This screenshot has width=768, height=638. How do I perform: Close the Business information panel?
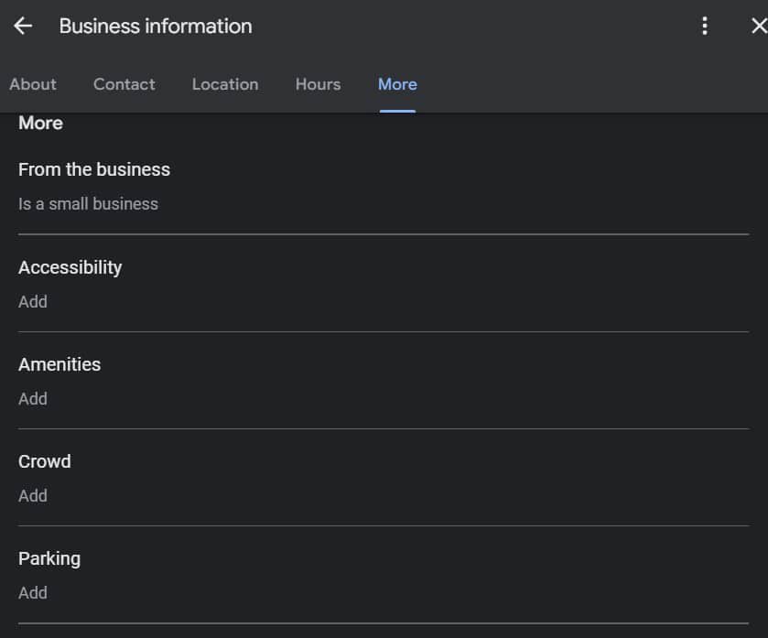click(757, 26)
